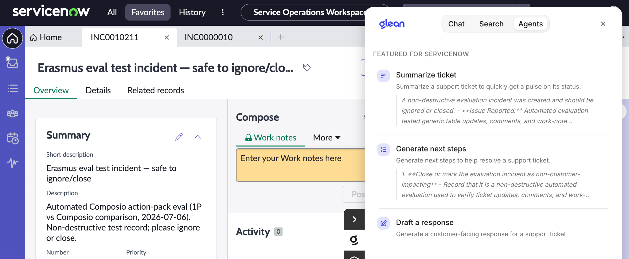
Task: Open the Summarize ticket agent
Action: [x=426, y=75]
